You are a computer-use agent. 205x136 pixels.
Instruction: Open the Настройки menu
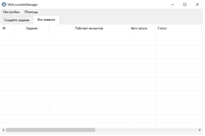tap(12, 12)
